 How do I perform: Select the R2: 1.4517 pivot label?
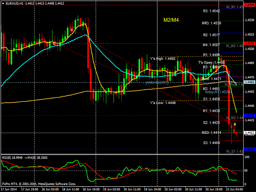coord(211,35)
